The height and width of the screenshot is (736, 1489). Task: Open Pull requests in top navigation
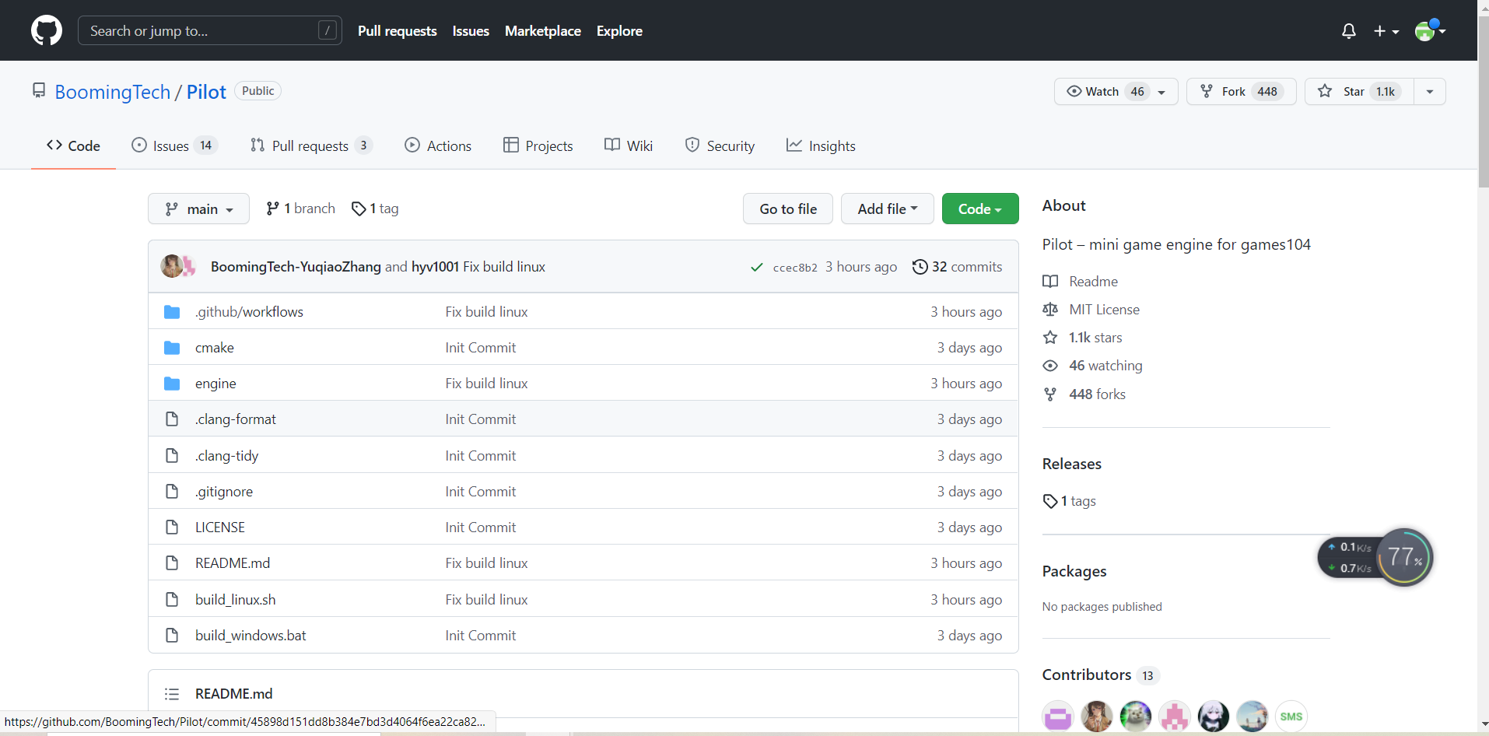click(x=398, y=31)
